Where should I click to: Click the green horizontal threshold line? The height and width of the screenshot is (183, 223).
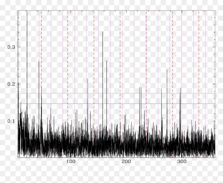coord(116,93)
